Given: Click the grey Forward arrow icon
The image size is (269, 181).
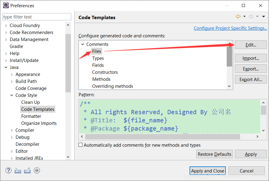Looking at the screenshot, I should [251, 16].
